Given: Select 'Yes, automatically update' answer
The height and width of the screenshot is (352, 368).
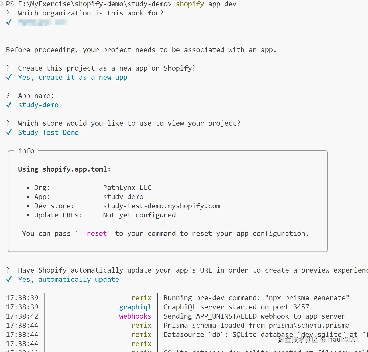Looking at the screenshot, I should pyautogui.click(x=68, y=280).
